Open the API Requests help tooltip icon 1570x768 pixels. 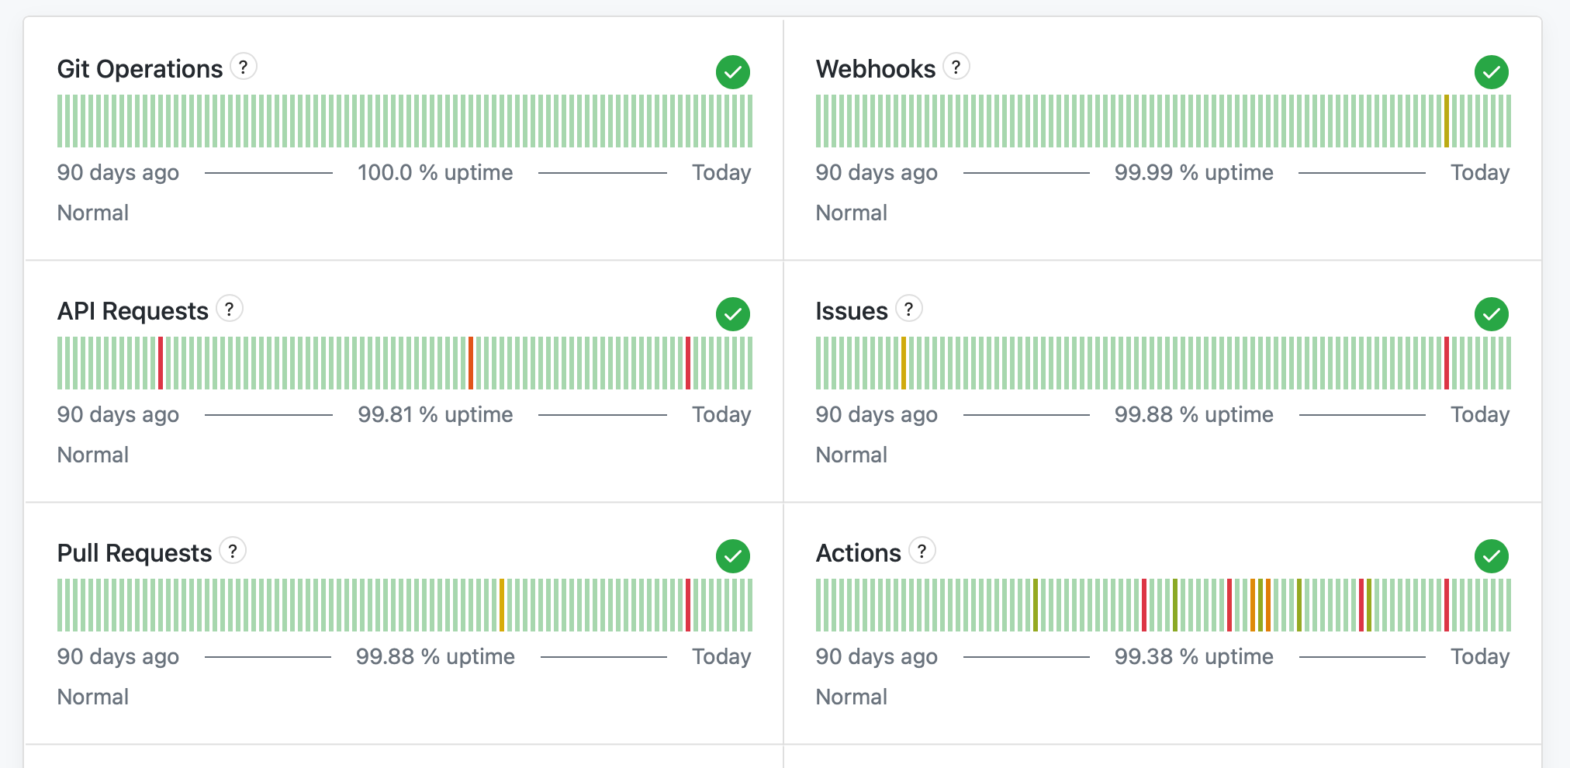[230, 309]
